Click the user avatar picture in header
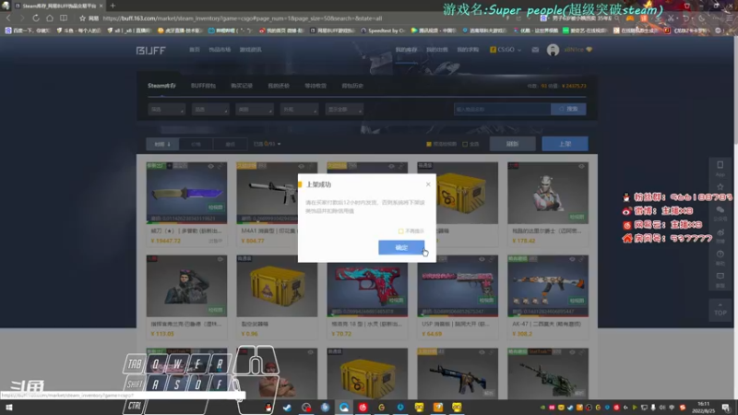Screen dimensions: 738x415 (553, 50)
